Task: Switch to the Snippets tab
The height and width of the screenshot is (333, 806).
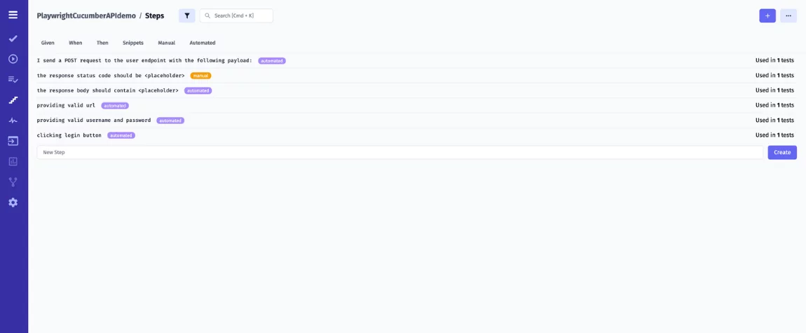Action: click(132, 43)
